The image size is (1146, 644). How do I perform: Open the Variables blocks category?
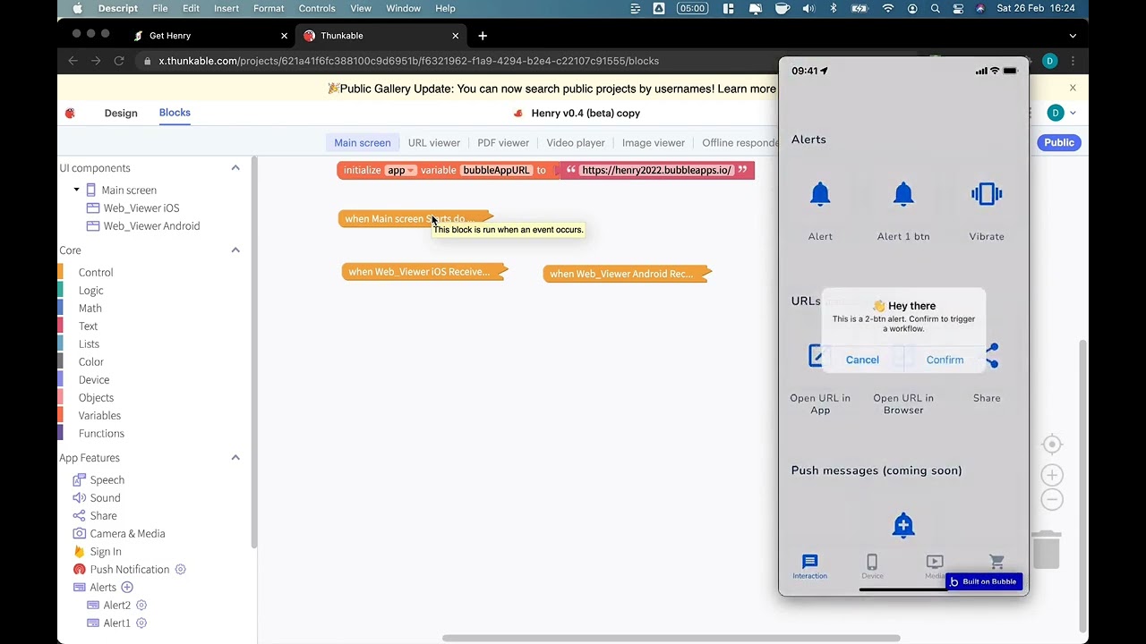99,415
